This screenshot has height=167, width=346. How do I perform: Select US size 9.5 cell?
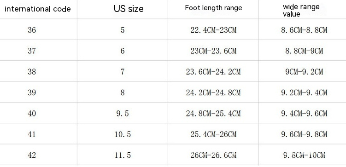point(123,114)
